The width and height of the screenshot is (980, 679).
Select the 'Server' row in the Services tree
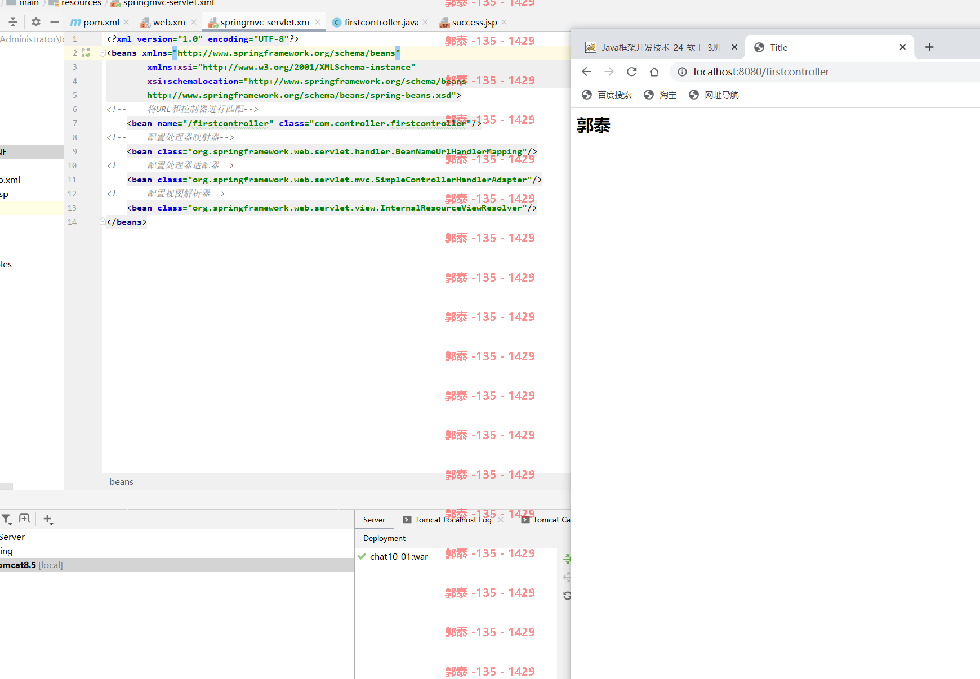point(177,537)
